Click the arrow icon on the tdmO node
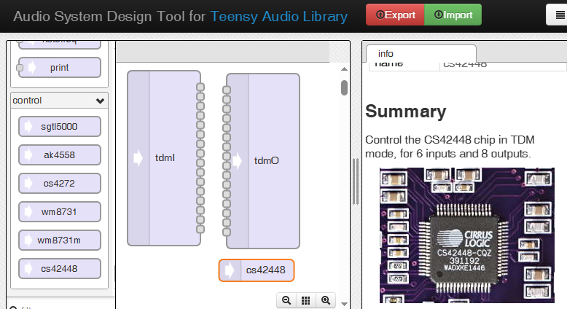 pyautogui.click(x=237, y=161)
